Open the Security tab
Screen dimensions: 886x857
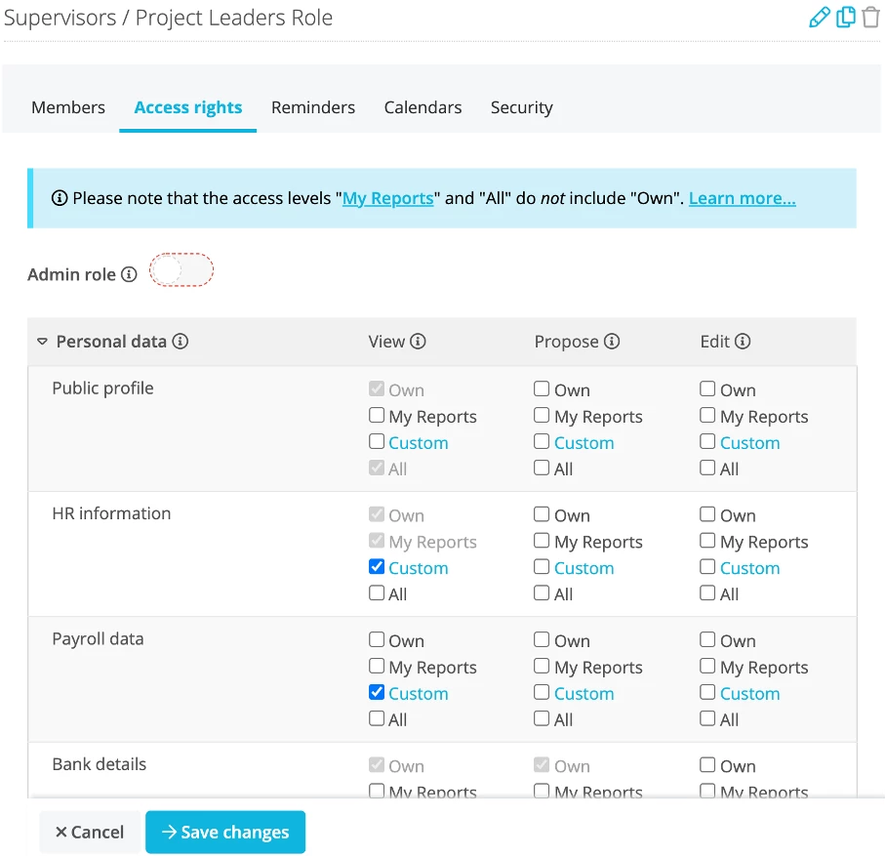pyautogui.click(x=521, y=107)
